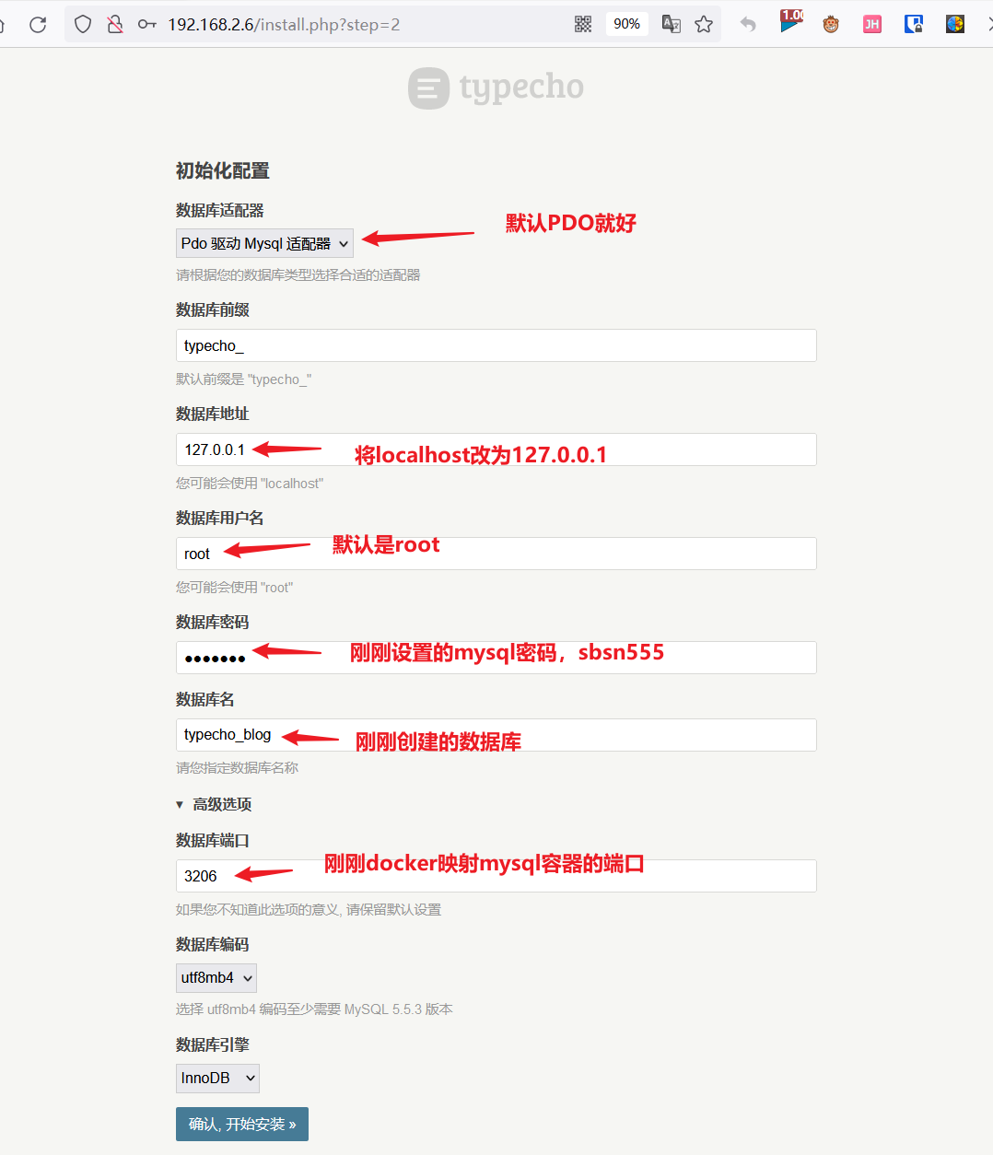993x1155 pixels.
Task: Click the Tampermonkey monkey extension icon
Action: pyautogui.click(x=830, y=24)
